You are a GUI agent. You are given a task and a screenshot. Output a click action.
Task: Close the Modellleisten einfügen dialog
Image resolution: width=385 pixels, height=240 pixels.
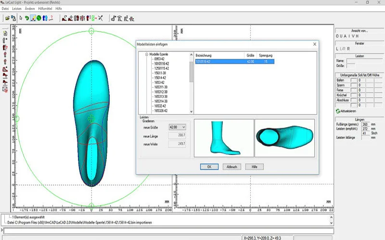point(315,44)
